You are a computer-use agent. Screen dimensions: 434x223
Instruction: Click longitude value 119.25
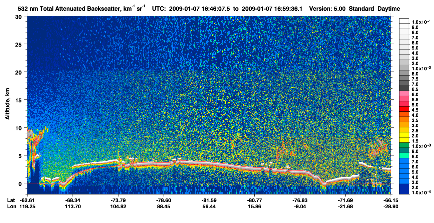pyautogui.click(x=27, y=207)
